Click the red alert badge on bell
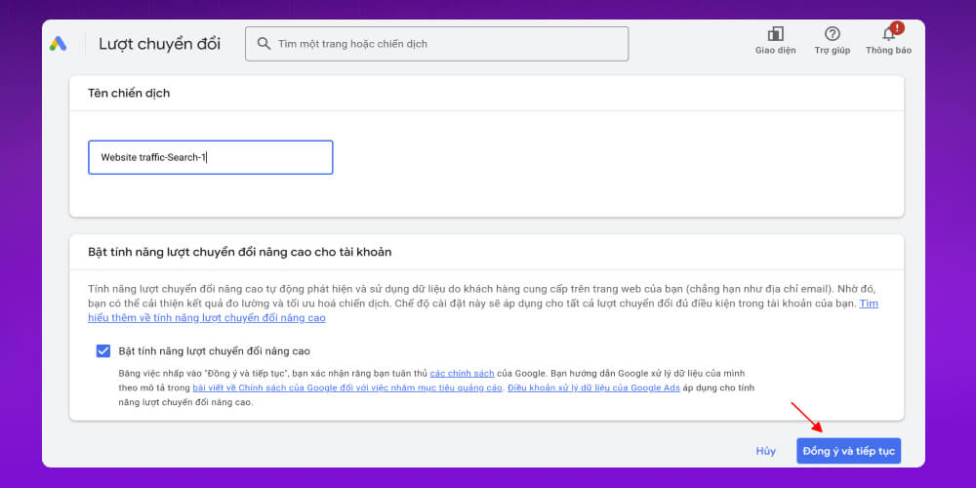The image size is (976, 488). (x=897, y=27)
